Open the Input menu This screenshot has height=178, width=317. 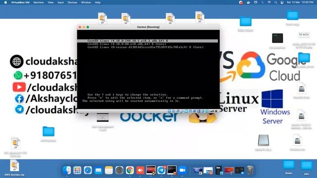60,2
